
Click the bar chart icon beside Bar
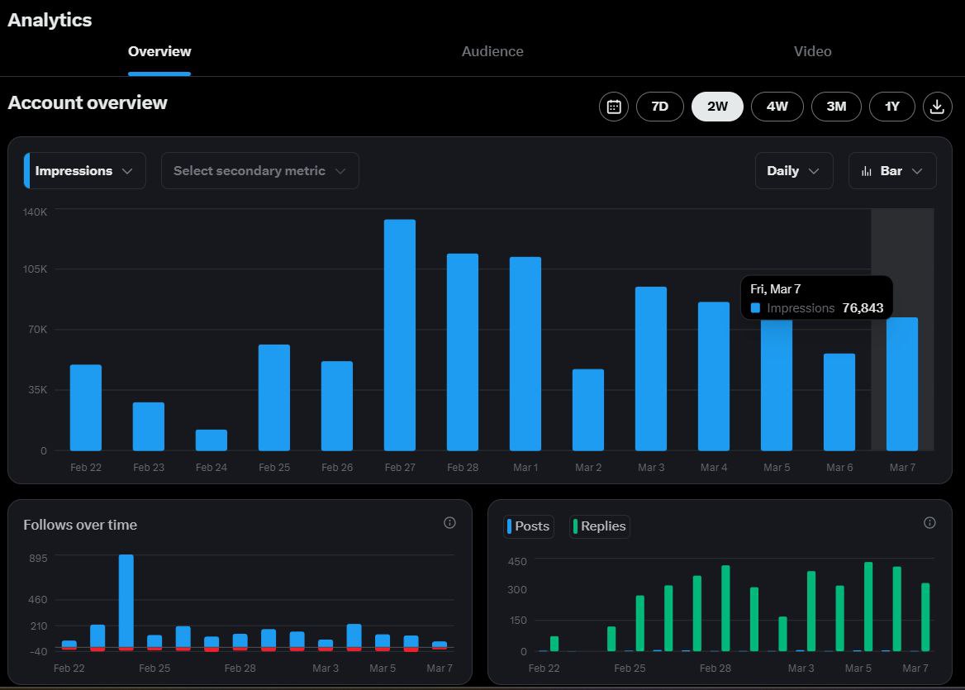[867, 171]
